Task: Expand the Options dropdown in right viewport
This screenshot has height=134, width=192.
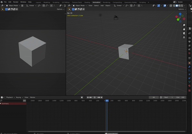Action: pyautogui.click(x=181, y=9)
